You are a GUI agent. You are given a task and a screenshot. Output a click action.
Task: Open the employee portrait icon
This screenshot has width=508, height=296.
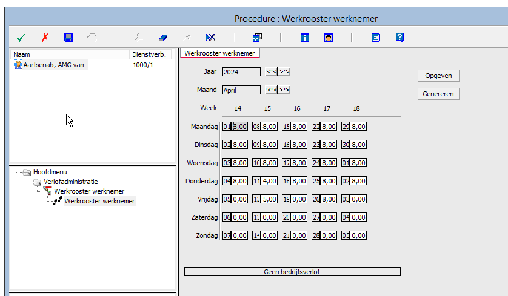(329, 38)
